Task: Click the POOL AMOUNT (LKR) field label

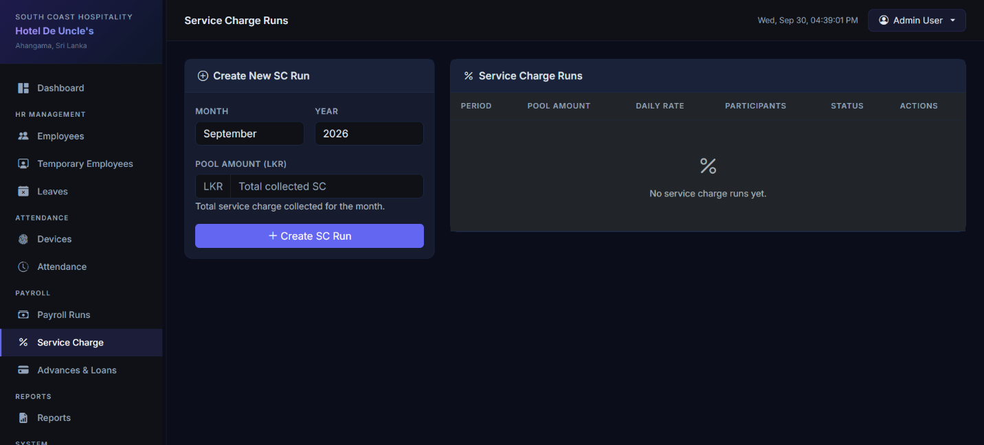Action: (x=241, y=164)
